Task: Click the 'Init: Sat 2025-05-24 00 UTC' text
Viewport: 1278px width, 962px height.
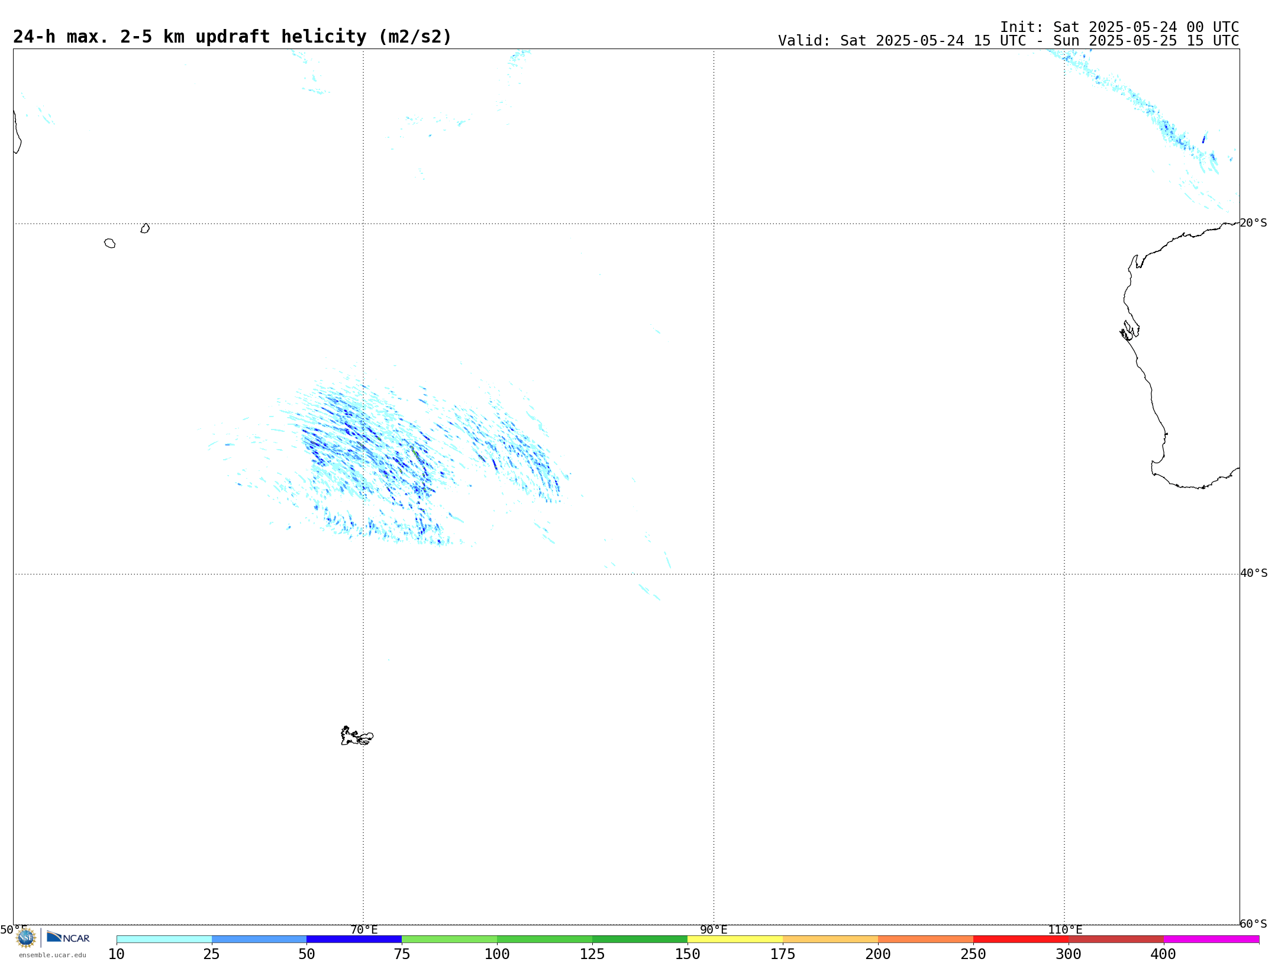Action: (x=1119, y=27)
